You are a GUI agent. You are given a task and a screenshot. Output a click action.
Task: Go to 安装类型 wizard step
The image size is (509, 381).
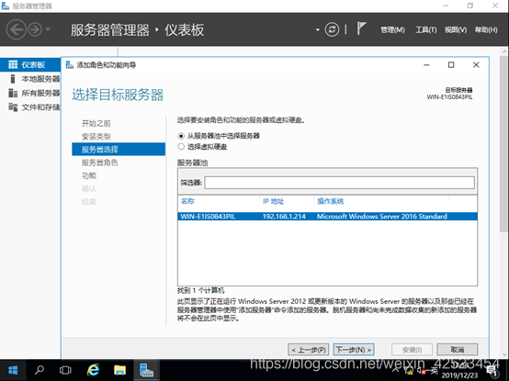pyautogui.click(x=96, y=137)
